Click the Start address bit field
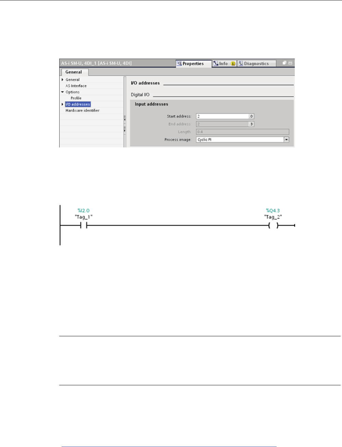This screenshot has width=342, height=447. (251, 116)
